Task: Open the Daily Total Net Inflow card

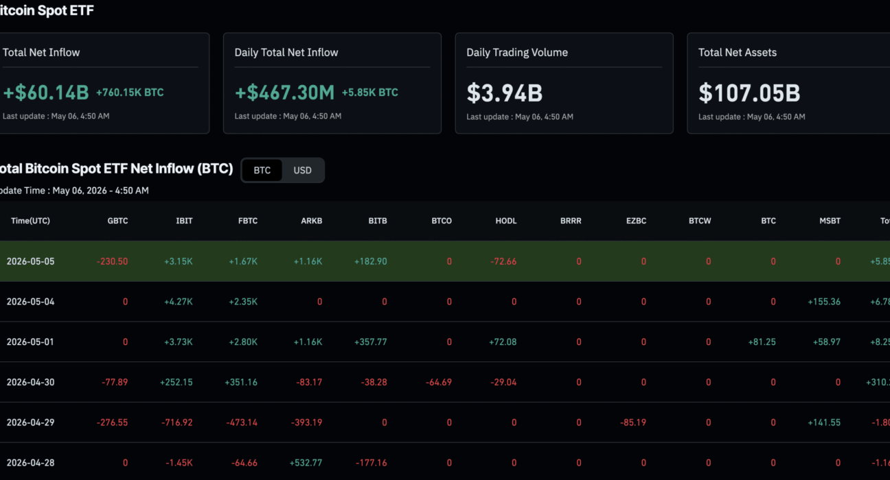Action: [332, 83]
